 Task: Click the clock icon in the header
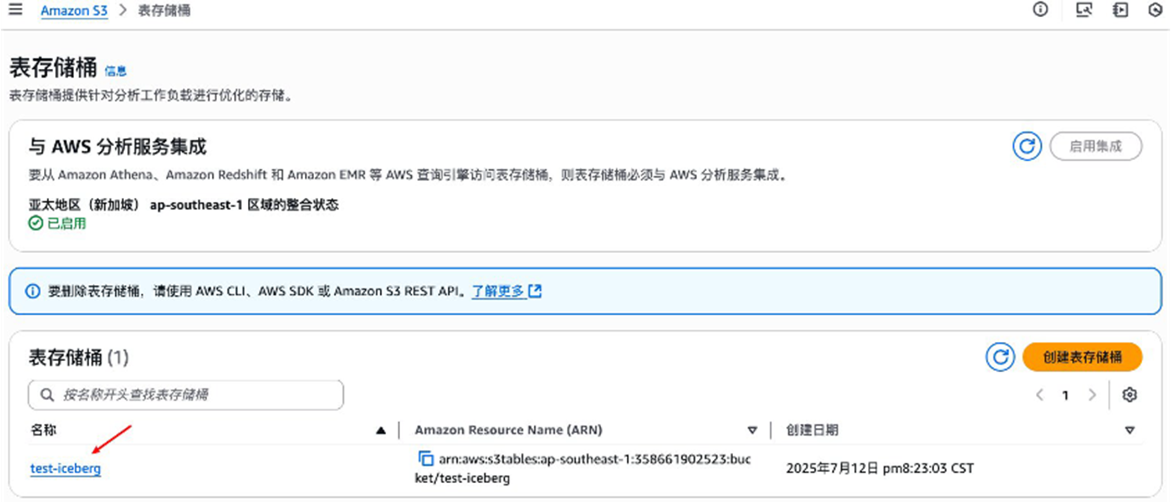pos(1155,9)
